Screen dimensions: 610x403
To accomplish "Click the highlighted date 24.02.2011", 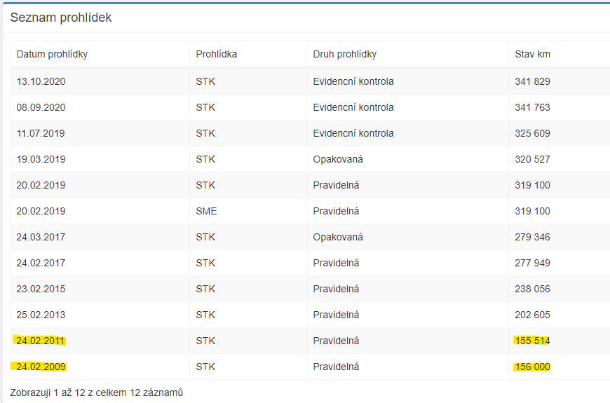I will tap(41, 341).
